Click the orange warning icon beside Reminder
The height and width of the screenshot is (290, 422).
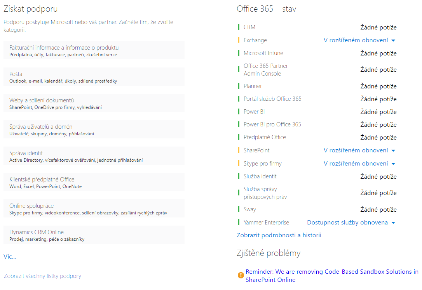241,276
